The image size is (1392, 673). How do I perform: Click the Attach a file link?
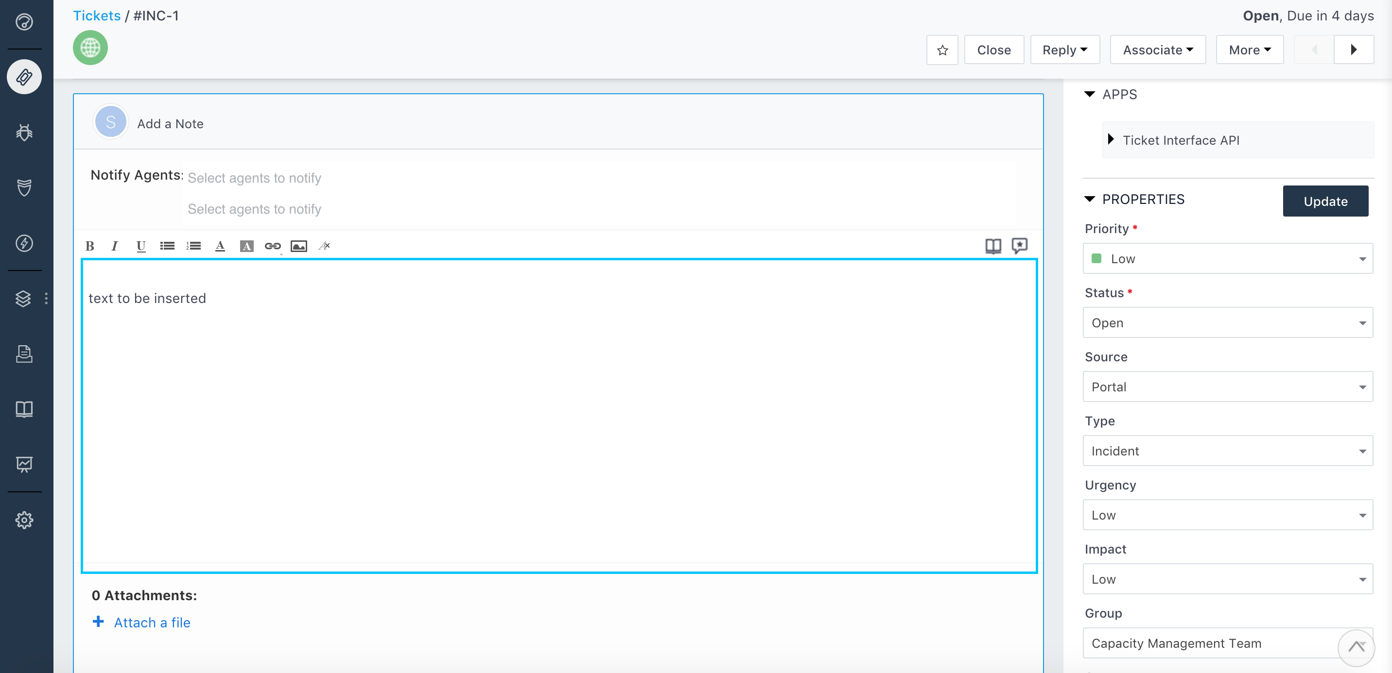coord(153,623)
